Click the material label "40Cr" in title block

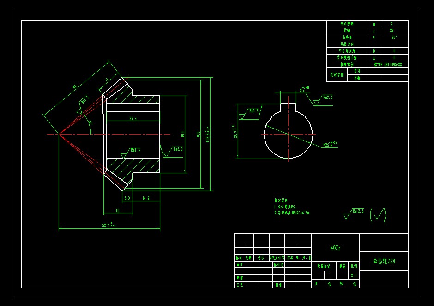coord(335,248)
